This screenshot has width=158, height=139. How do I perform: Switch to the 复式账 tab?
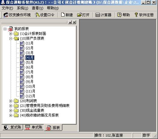click(x=13, y=127)
